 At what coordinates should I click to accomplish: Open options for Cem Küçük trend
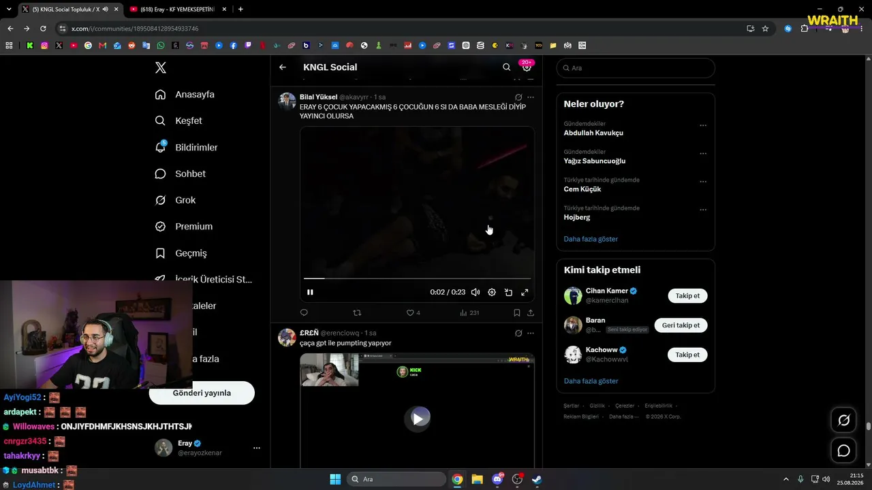(703, 182)
